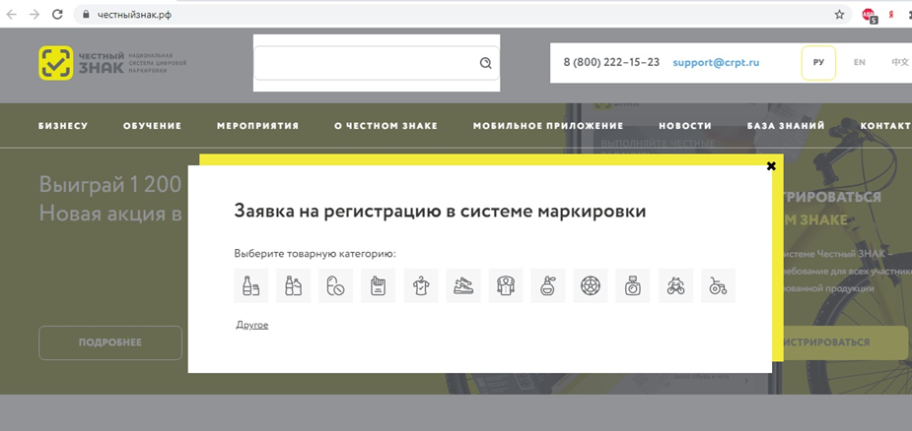Select the bottled water category icon
Image resolution: width=912 pixels, height=431 pixels.
click(293, 285)
